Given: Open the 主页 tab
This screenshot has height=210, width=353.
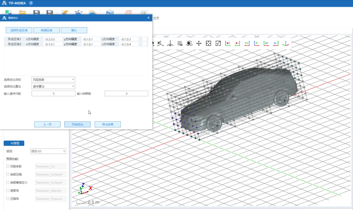Looking at the screenshot, I should click(156, 18).
